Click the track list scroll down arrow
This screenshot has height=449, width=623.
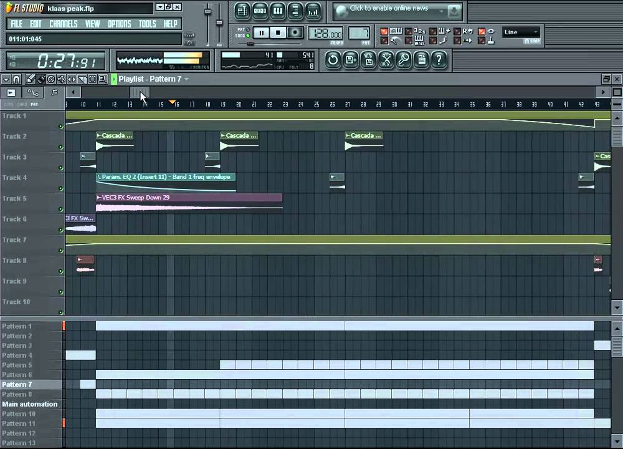[617, 307]
